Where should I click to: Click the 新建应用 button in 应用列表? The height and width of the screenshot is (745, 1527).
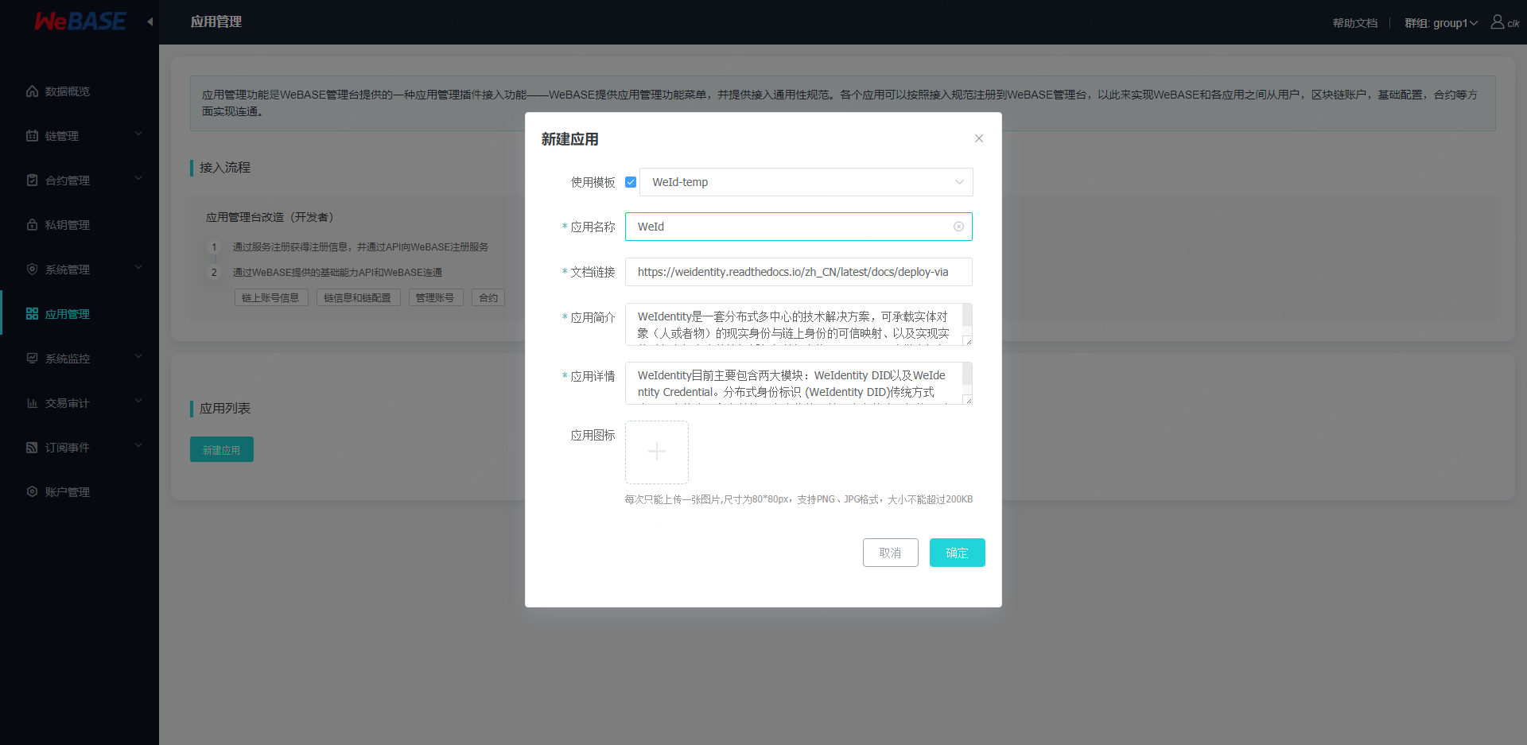click(222, 449)
